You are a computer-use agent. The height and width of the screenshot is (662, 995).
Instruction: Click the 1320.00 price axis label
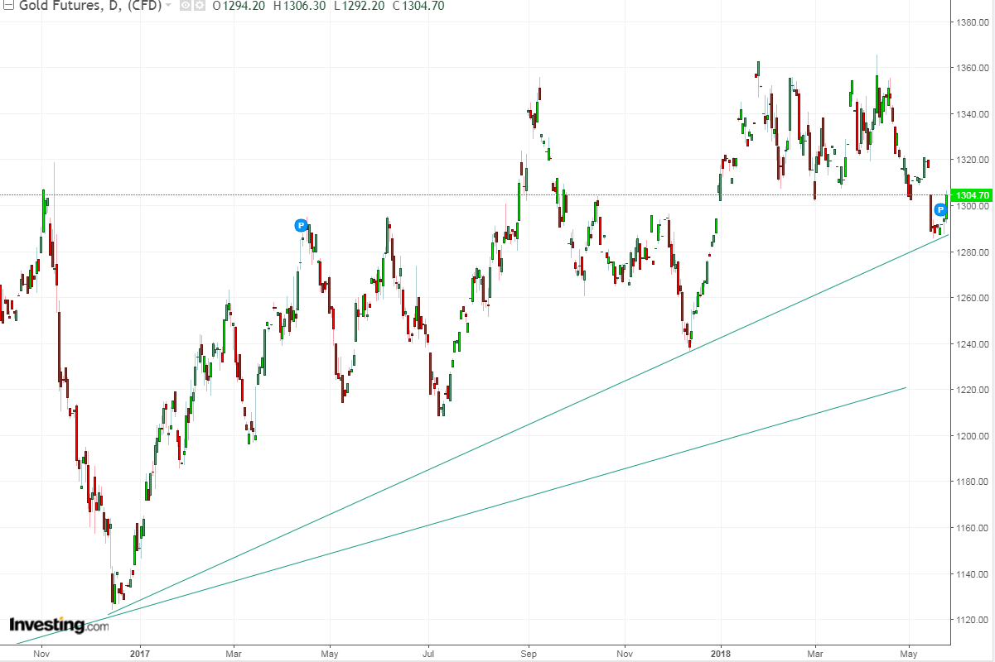973,160
